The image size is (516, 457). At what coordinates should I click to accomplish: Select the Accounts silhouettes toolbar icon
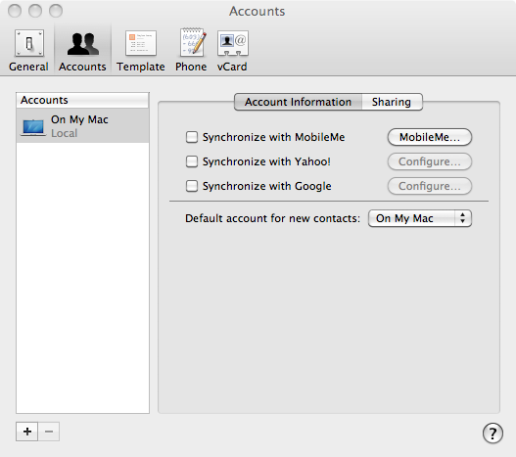pyautogui.click(x=82, y=44)
